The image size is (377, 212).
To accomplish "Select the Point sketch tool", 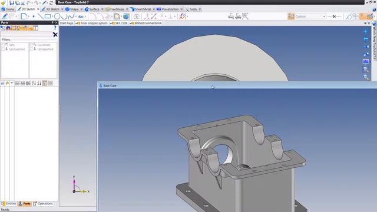I will (34, 16).
